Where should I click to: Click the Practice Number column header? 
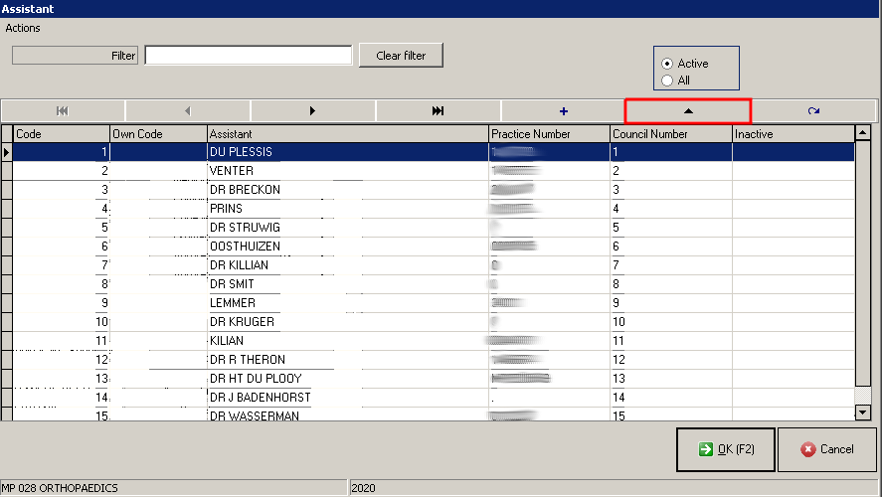[548, 134]
